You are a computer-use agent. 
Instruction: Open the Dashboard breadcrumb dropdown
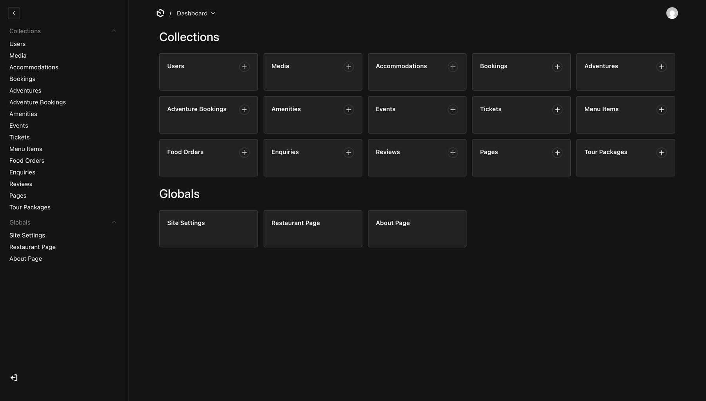tap(196, 13)
